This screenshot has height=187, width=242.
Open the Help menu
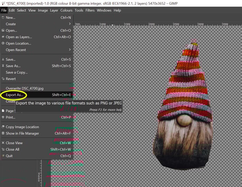click(x=117, y=10)
